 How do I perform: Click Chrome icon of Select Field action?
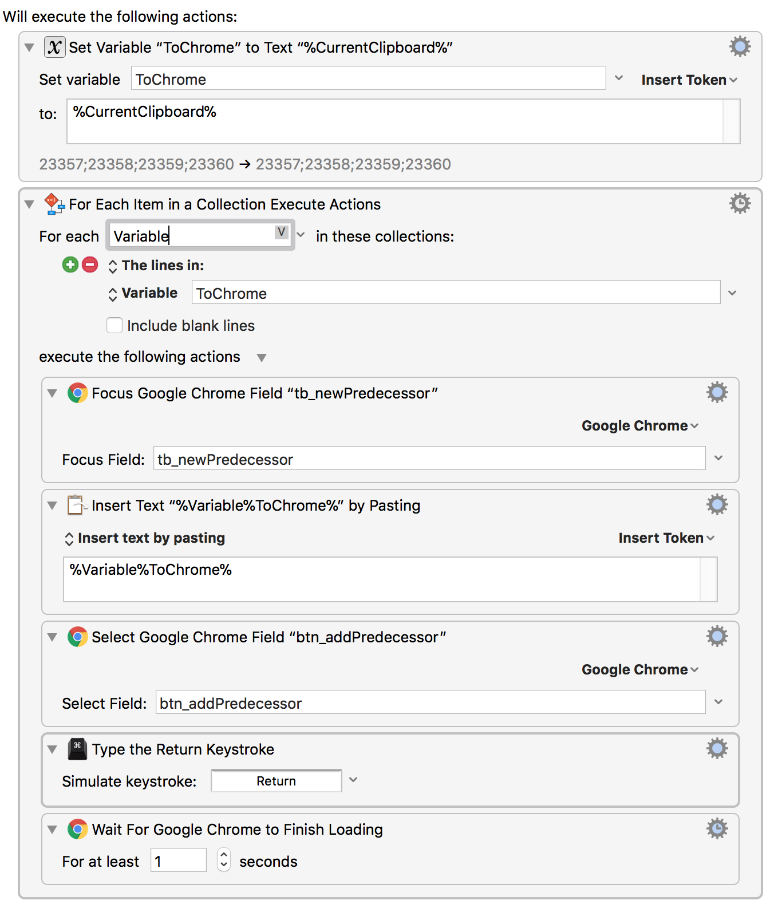(x=77, y=637)
